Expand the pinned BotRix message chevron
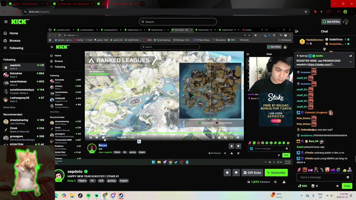 point(350,62)
